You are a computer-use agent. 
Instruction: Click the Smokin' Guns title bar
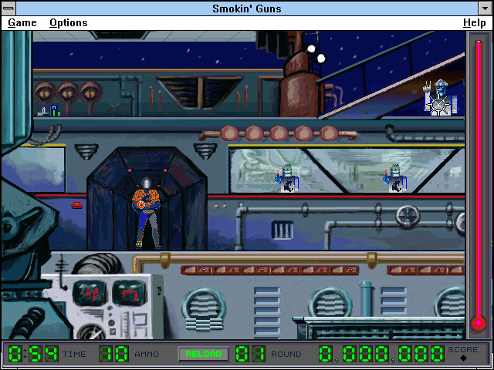click(247, 8)
